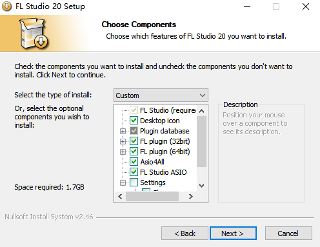320x247 pixels.
Task: Uncheck the FL plugin (32bit) component
Action: pyautogui.click(x=134, y=141)
